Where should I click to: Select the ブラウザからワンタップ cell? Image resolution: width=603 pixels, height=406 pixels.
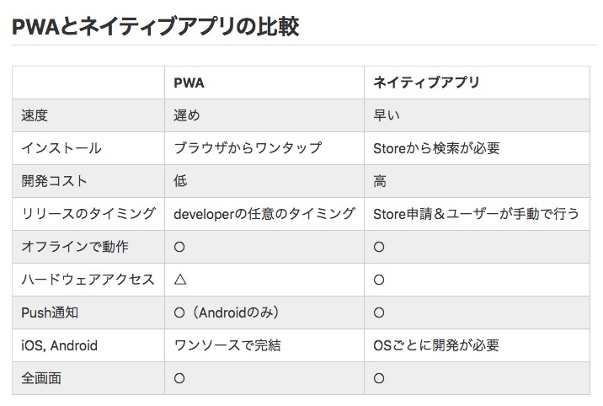point(248,148)
